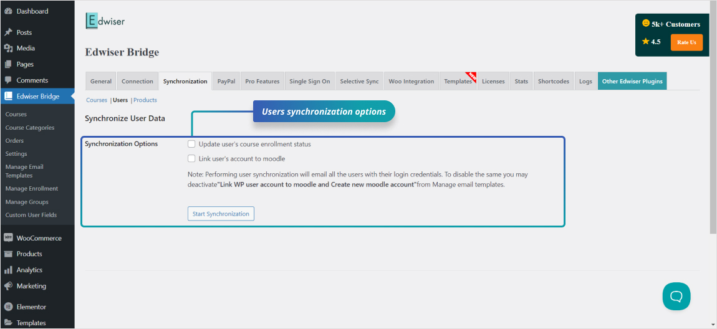
Task: Open the Courses sub-section link
Action: [x=97, y=100]
